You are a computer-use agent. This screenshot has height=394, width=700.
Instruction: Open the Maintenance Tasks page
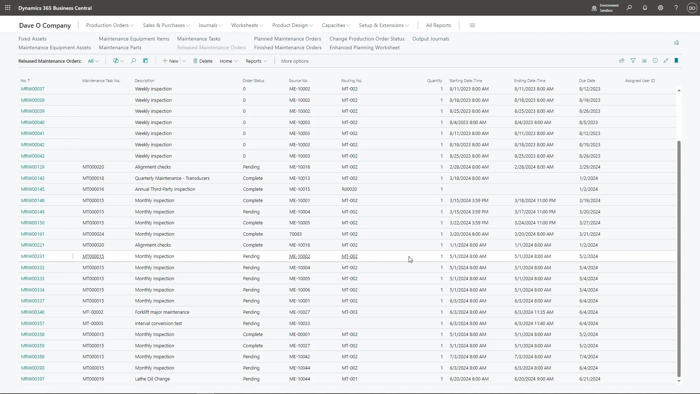[199, 39]
